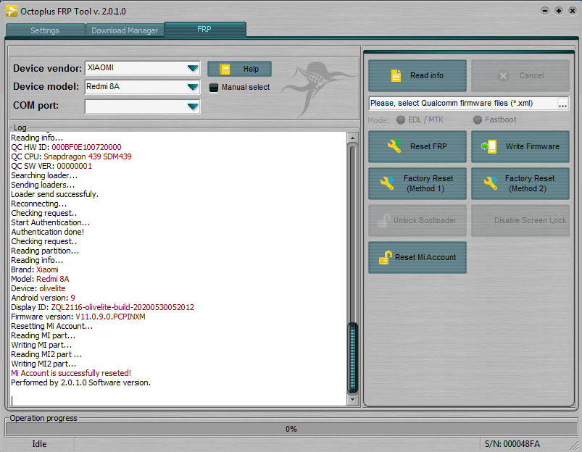Click the Octoplus app icon in title bar
The width and height of the screenshot is (582, 452).
pos(11,11)
